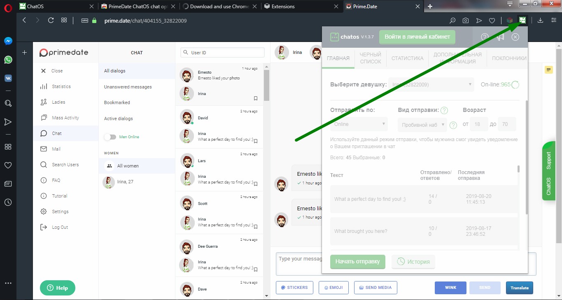Go back to the previous page

(24, 20)
